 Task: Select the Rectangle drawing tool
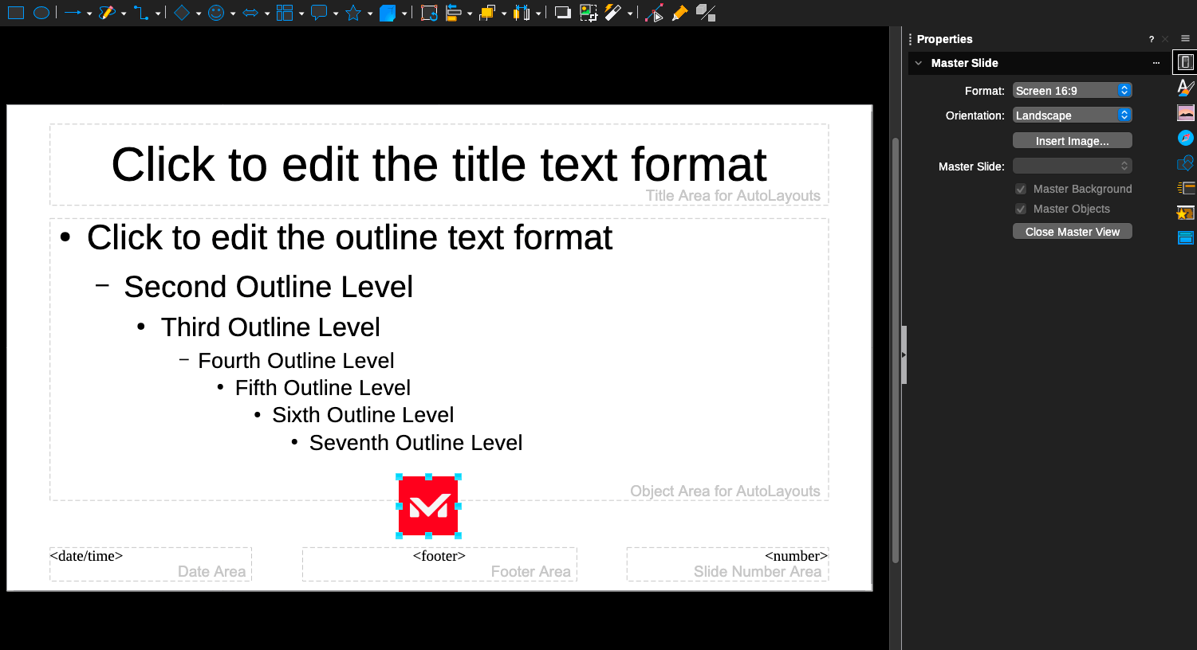[16, 13]
